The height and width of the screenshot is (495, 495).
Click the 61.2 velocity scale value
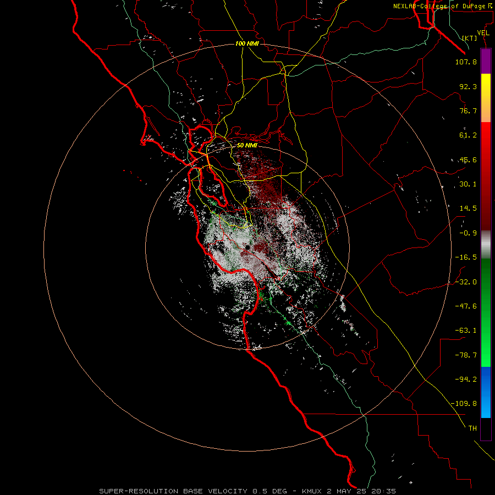point(468,135)
